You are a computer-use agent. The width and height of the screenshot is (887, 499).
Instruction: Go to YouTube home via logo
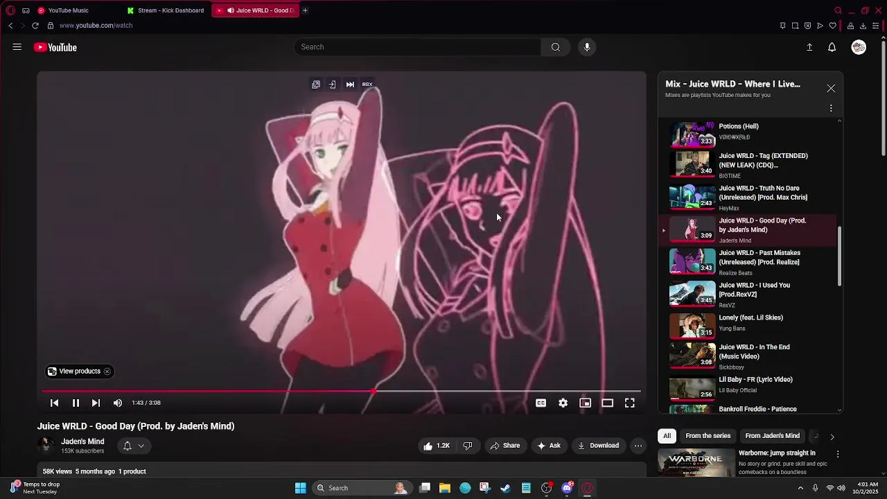(55, 47)
